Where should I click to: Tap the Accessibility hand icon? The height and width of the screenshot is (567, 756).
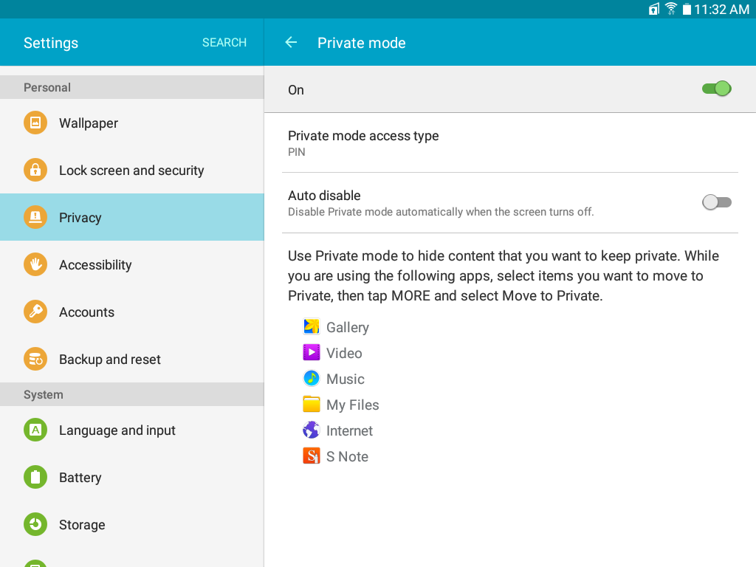35,264
